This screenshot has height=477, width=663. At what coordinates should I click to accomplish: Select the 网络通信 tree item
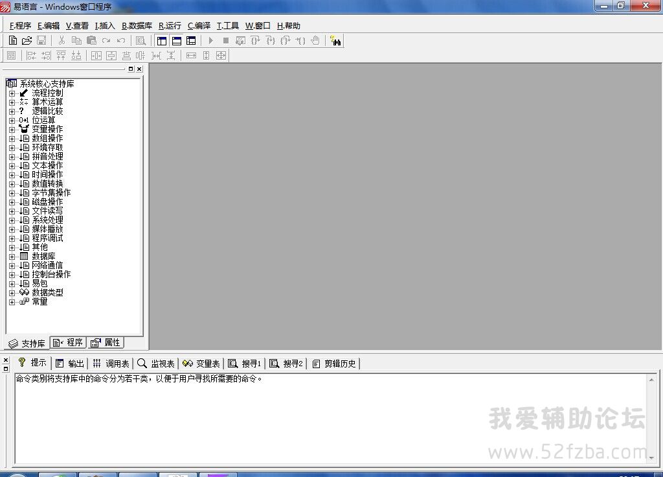(47, 265)
